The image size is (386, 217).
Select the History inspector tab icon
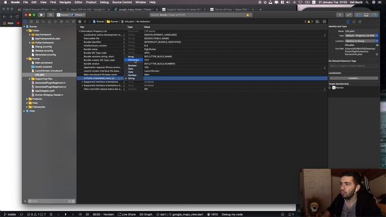coord(354,22)
